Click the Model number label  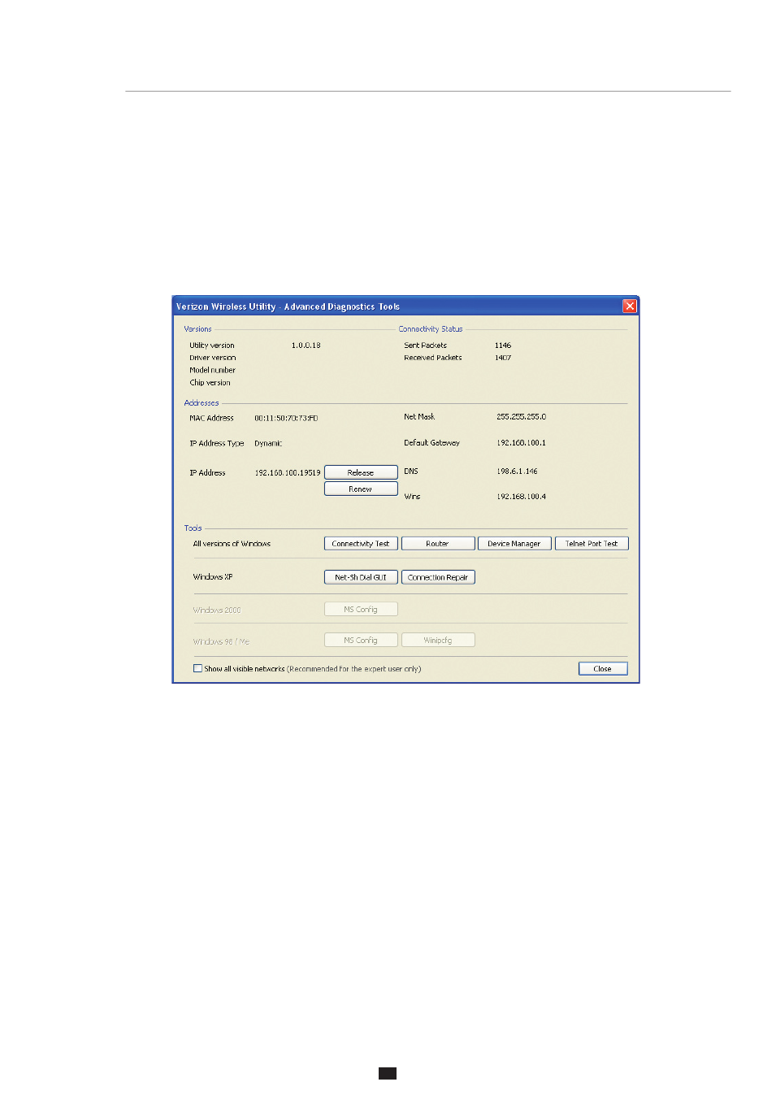(213, 370)
